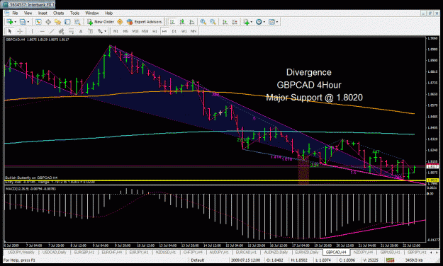Expand the Periods dropdown arrow
Screen dimensions: 443x266
point(264,22)
